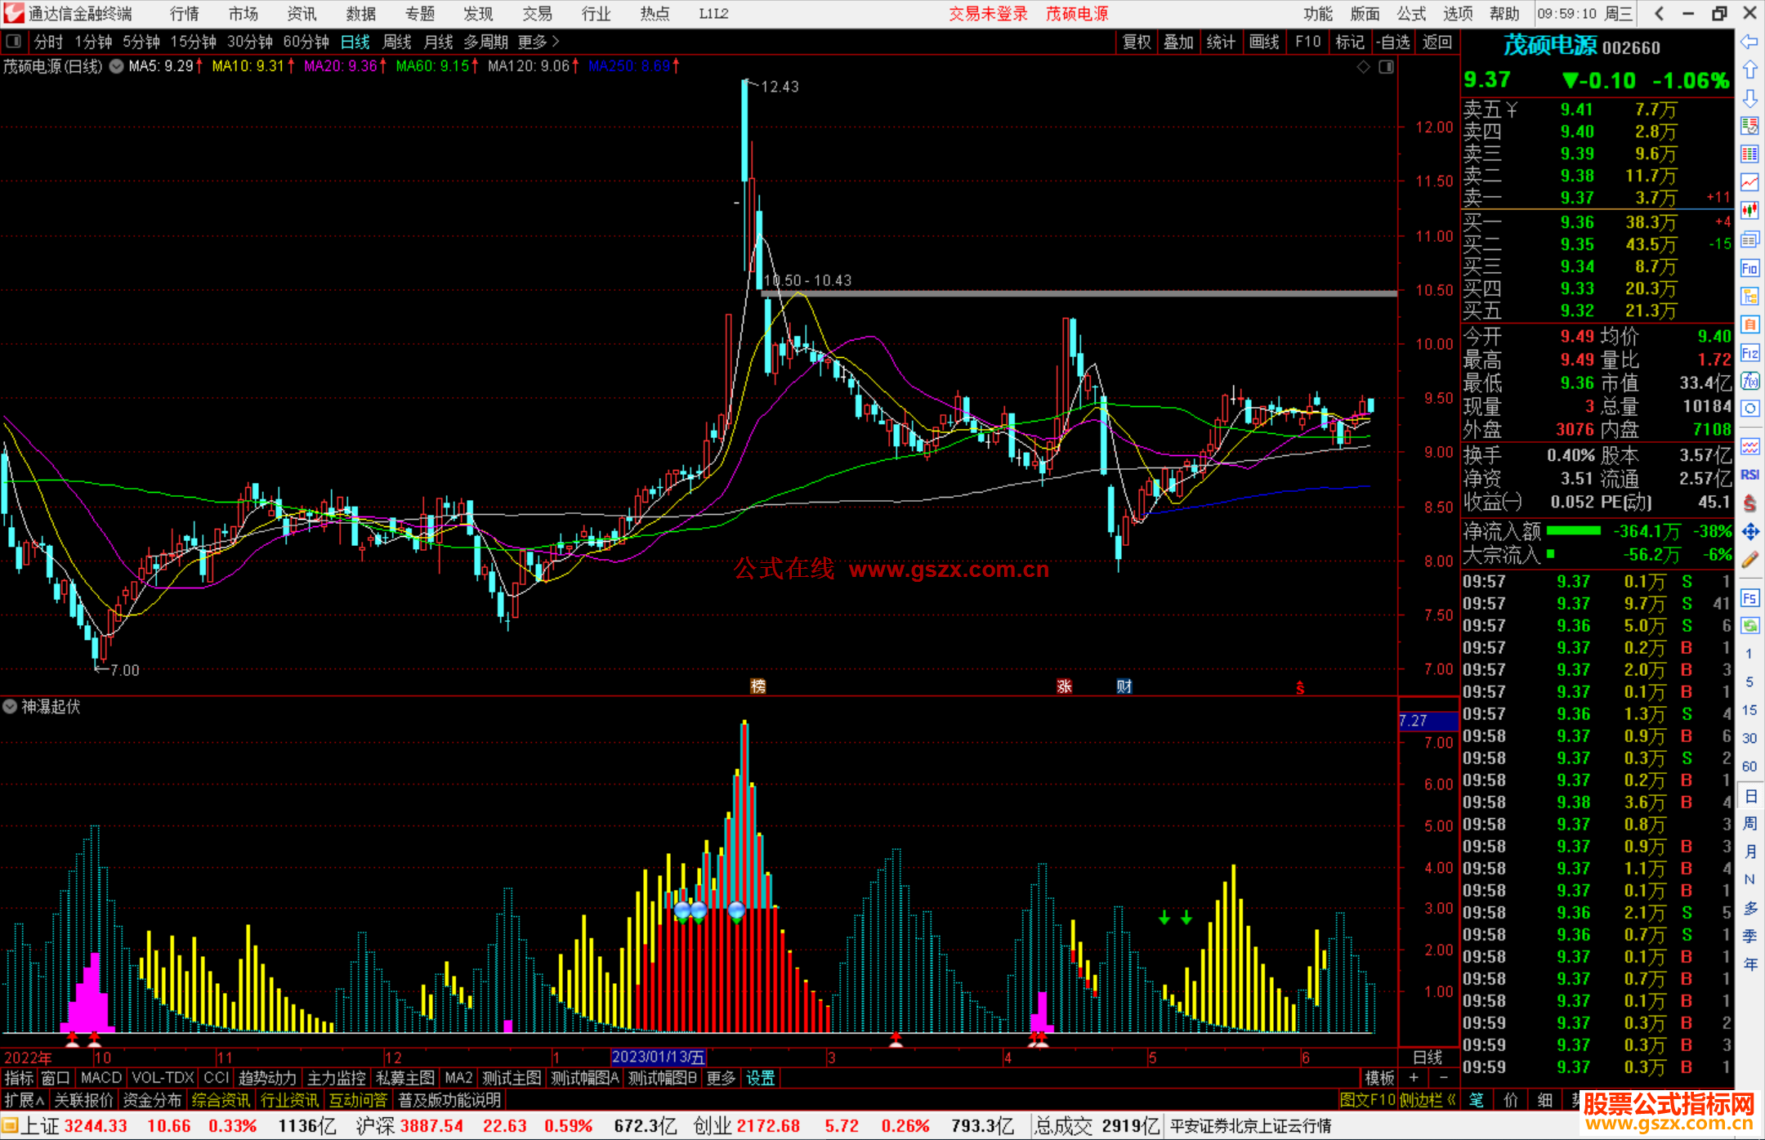Image resolution: width=1765 pixels, height=1140 pixels.
Task: Toggle the 神瀑起伏 indicator round button
Action: (10, 706)
